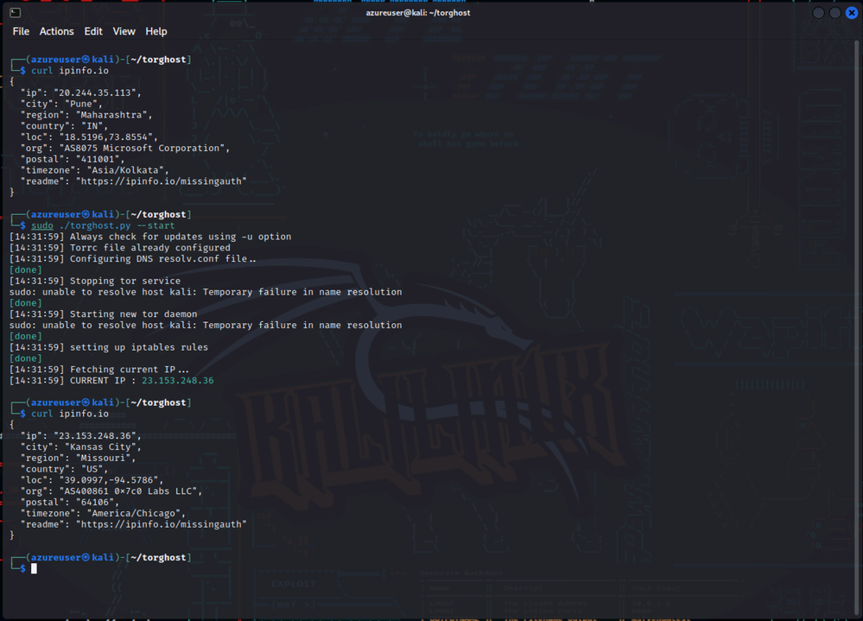Minimize the terminal window
Screen dimensions: 863x621
[818, 13]
